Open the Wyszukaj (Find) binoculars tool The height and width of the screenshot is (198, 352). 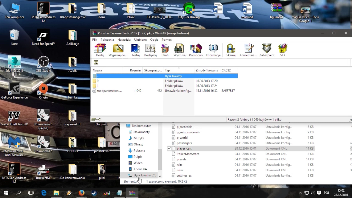[180, 50]
